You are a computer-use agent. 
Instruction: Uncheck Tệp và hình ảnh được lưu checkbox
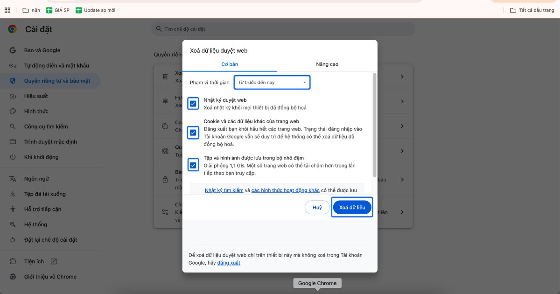[193, 165]
